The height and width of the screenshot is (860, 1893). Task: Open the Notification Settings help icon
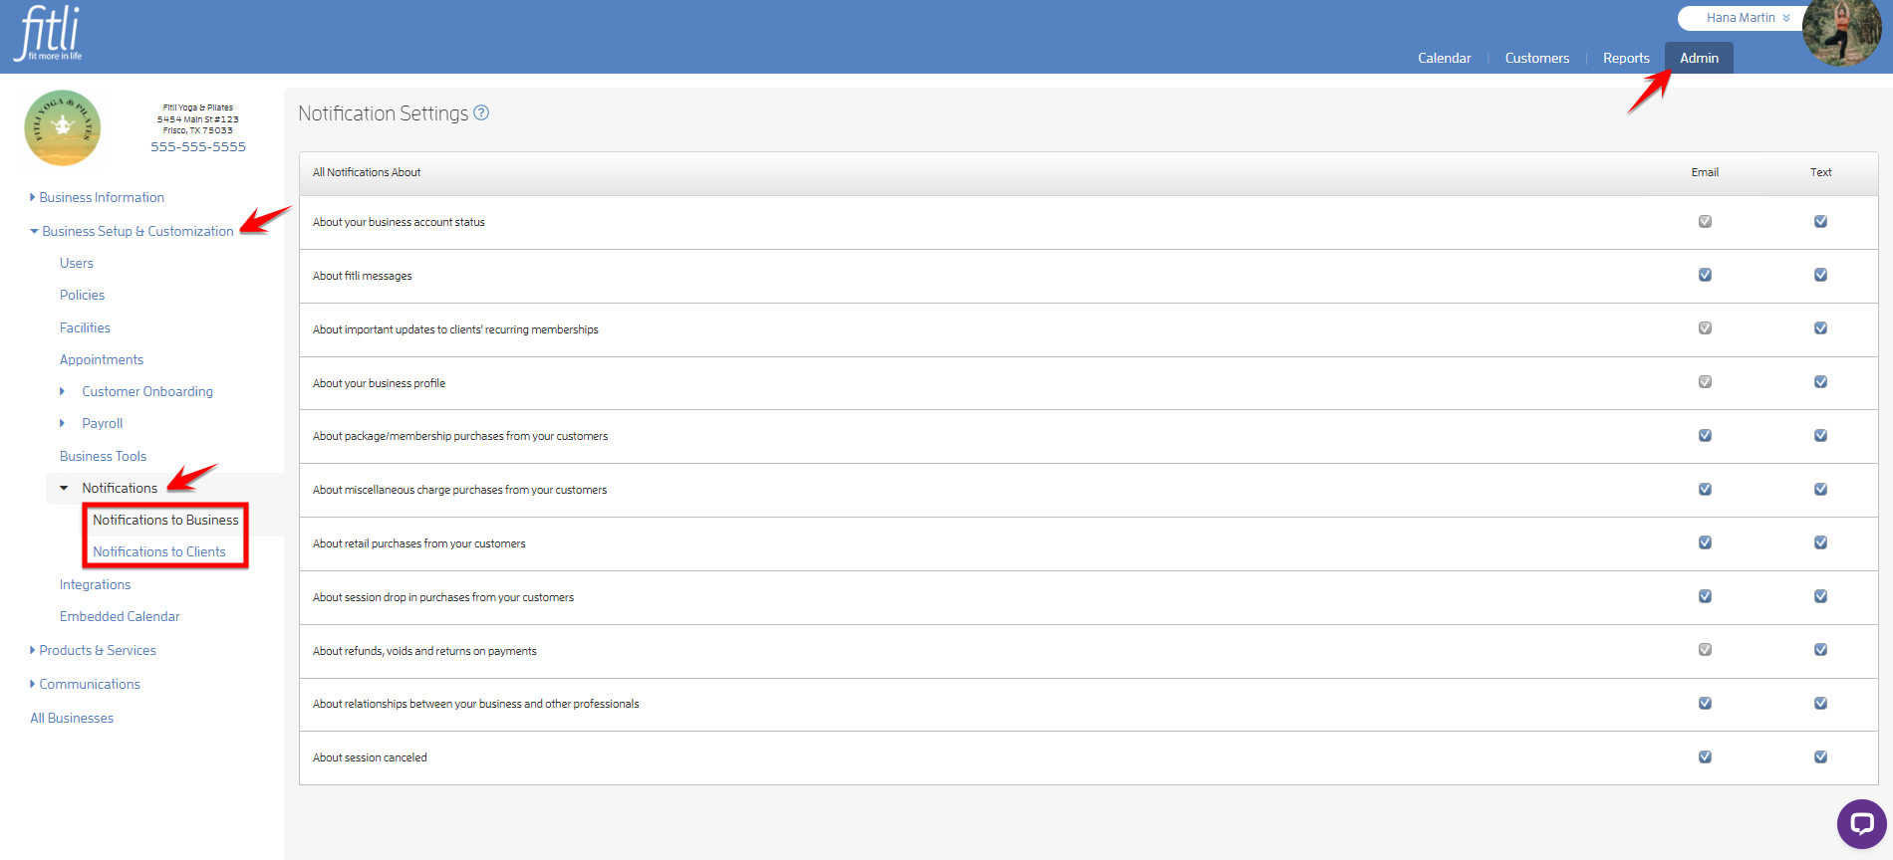click(x=481, y=113)
